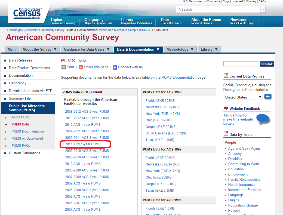The width and height of the screenshot is (283, 215).
Task: Click the orange plus Share icon
Action: 81,67
